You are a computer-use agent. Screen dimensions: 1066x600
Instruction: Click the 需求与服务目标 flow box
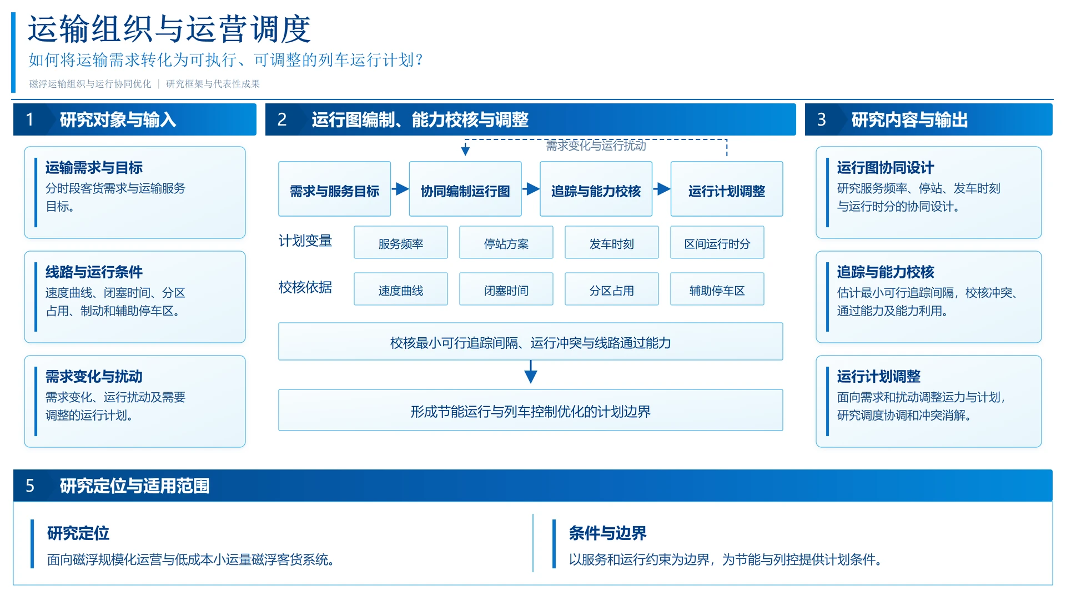pyautogui.click(x=334, y=189)
